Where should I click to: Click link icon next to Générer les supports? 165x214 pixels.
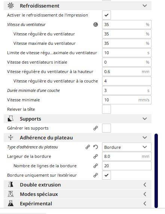[x=96, y=128]
